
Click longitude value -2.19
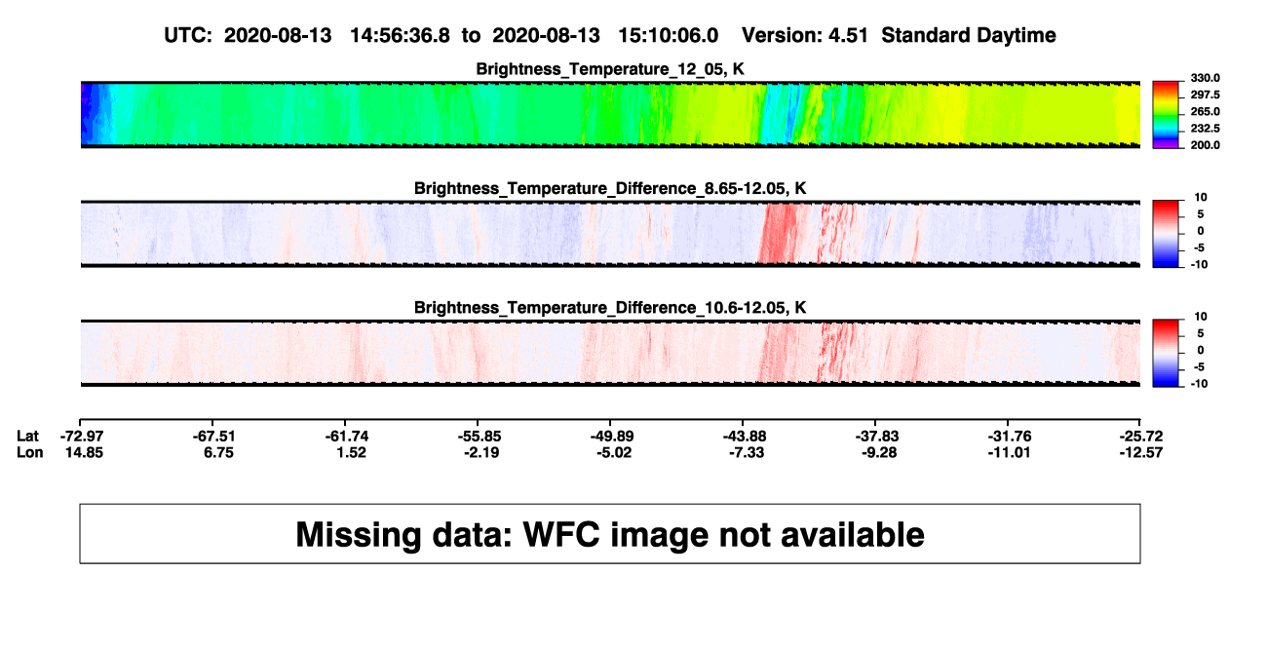coord(482,452)
